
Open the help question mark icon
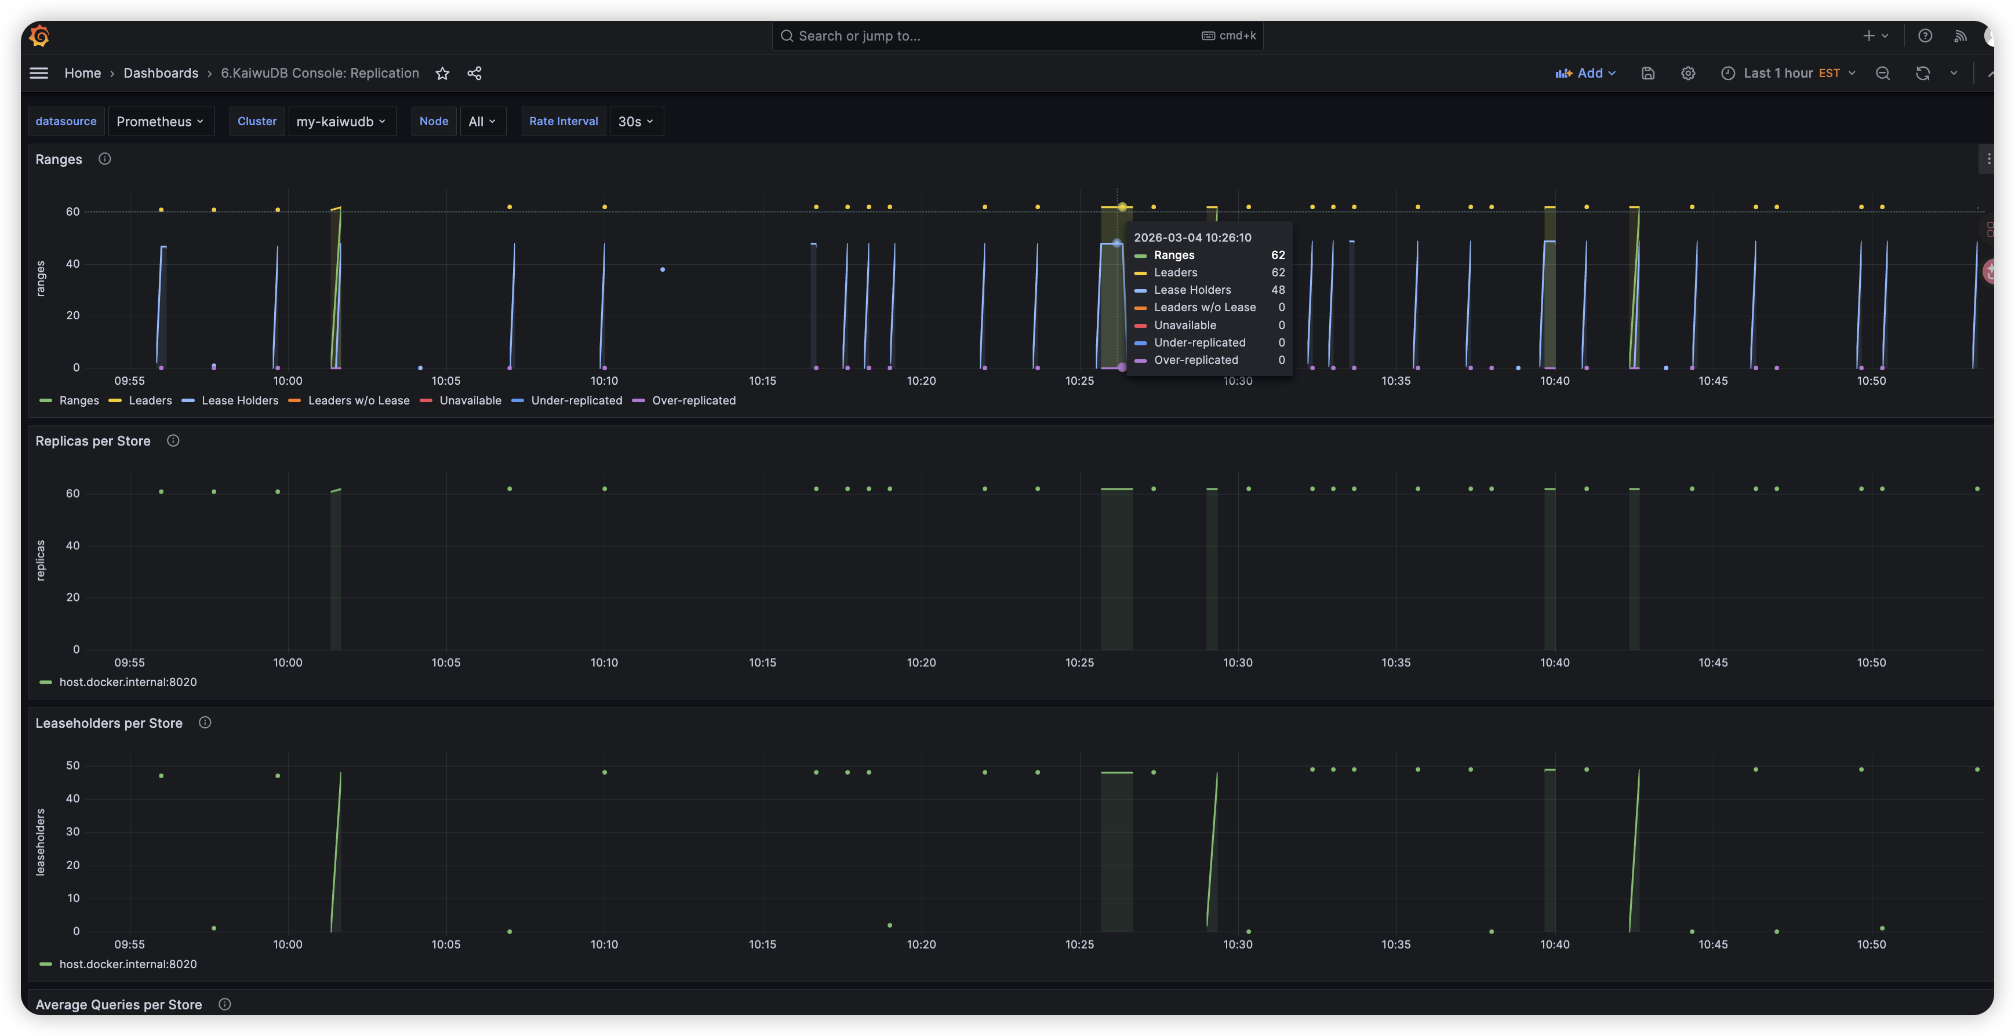(1925, 36)
